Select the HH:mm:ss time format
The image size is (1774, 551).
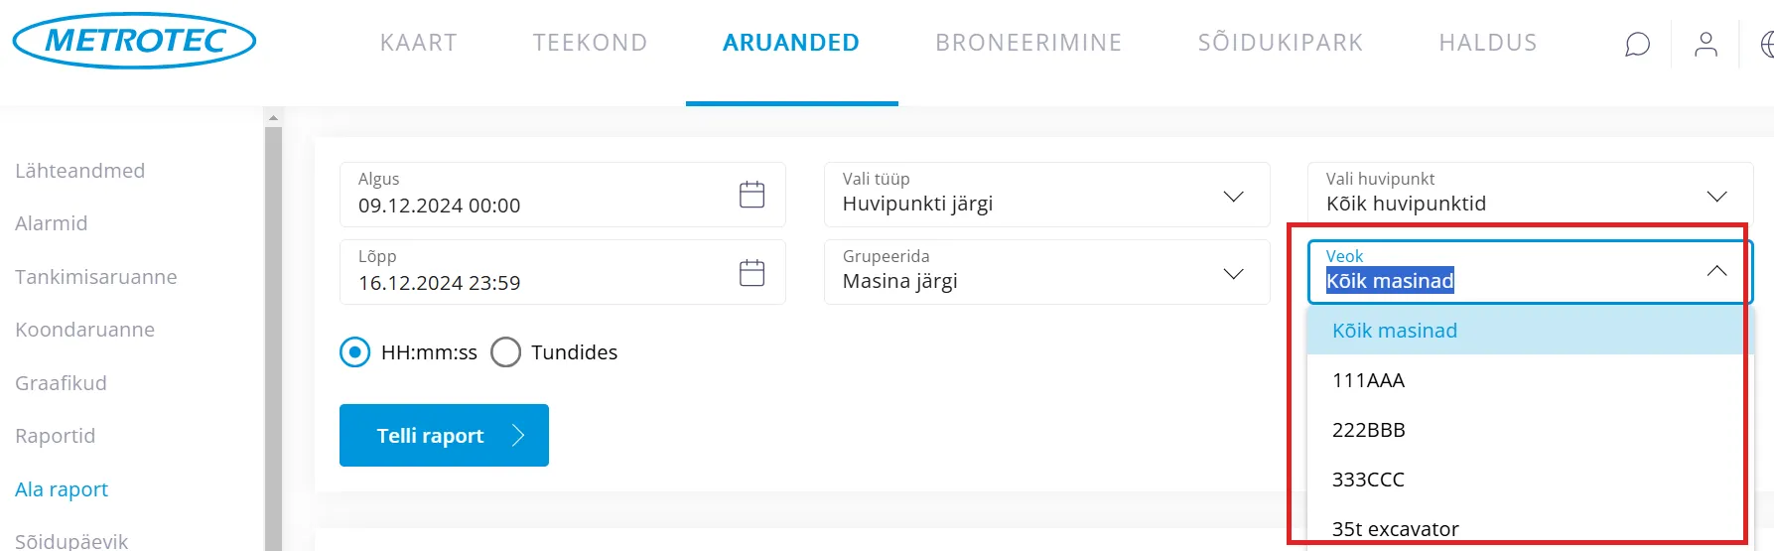pyautogui.click(x=354, y=352)
